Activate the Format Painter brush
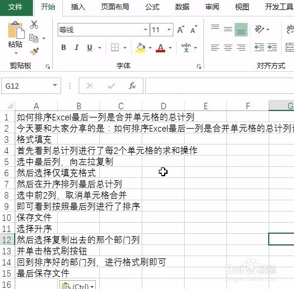Image resolution: width=294 pixels, height=289 pixels. click(x=34, y=51)
